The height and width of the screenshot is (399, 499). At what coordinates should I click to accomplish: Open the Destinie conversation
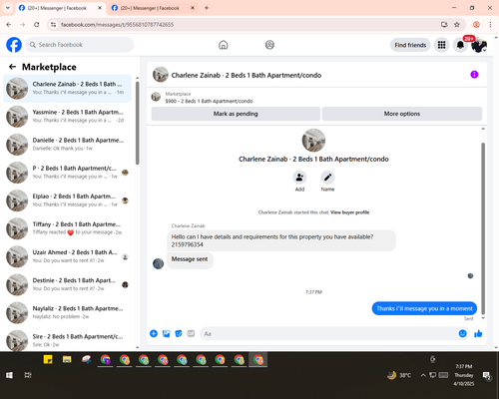click(67, 284)
